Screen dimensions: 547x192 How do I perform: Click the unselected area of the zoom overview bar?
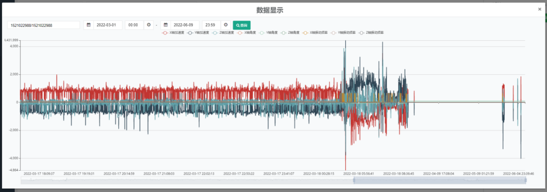187,180
